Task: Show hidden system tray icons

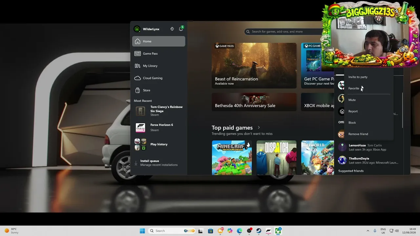Action: click(x=367, y=231)
